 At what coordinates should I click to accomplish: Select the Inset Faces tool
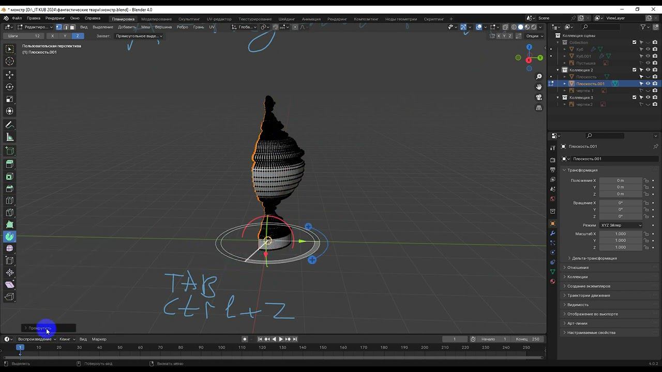(x=10, y=177)
